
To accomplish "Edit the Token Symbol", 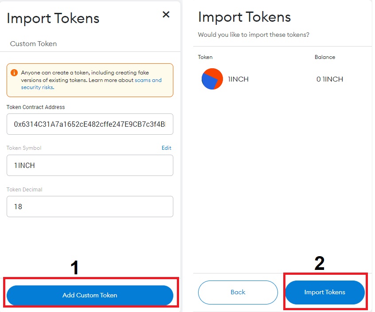I will click(167, 148).
